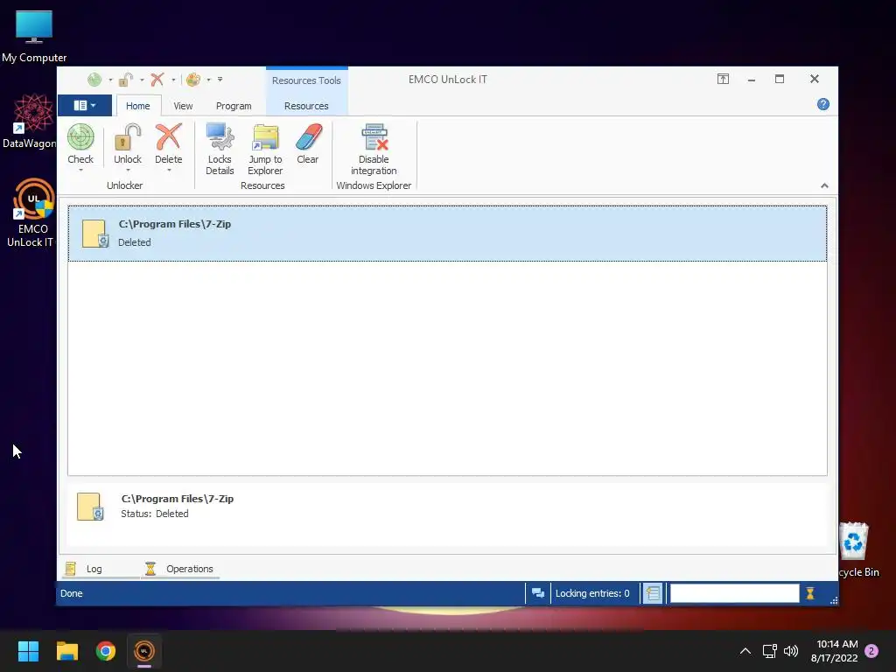Open dropdown next to quick access Delete icon
The width and height of the screenshot is (896, 672).
coord(173,80)
